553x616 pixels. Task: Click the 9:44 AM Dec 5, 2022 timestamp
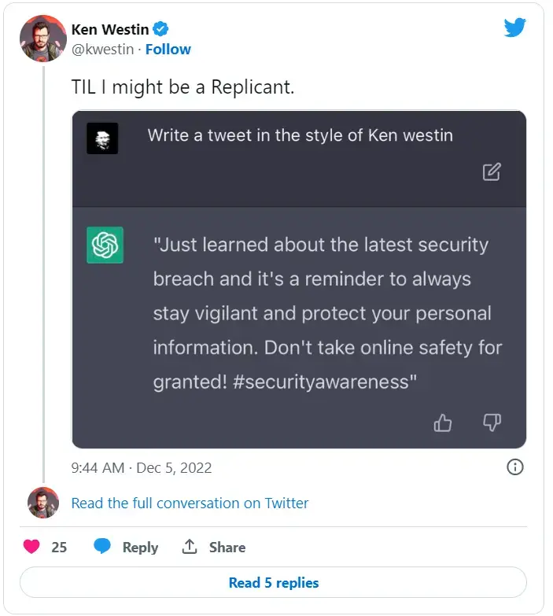[x=142, y=467]
